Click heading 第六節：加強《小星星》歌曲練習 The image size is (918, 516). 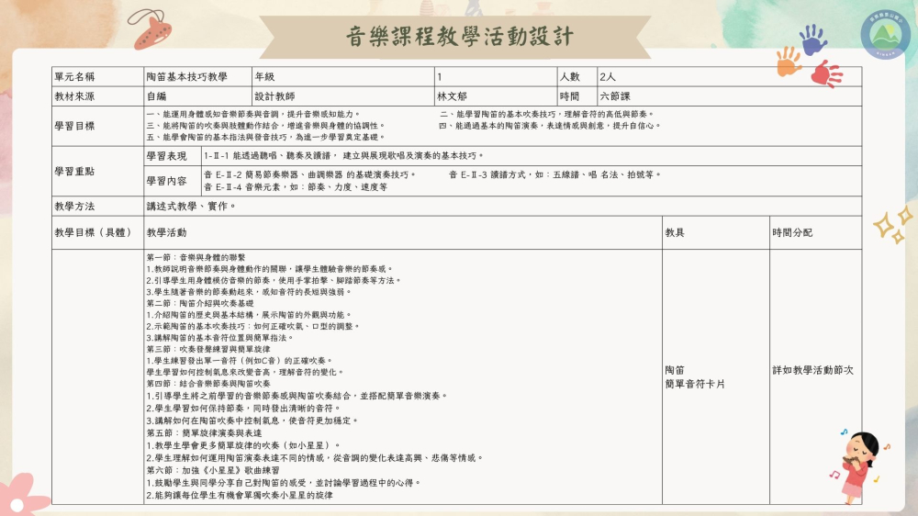tap(213, 470)
